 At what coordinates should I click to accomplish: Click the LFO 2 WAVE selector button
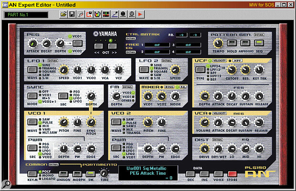pyautogui.click(x=144, y=70)
